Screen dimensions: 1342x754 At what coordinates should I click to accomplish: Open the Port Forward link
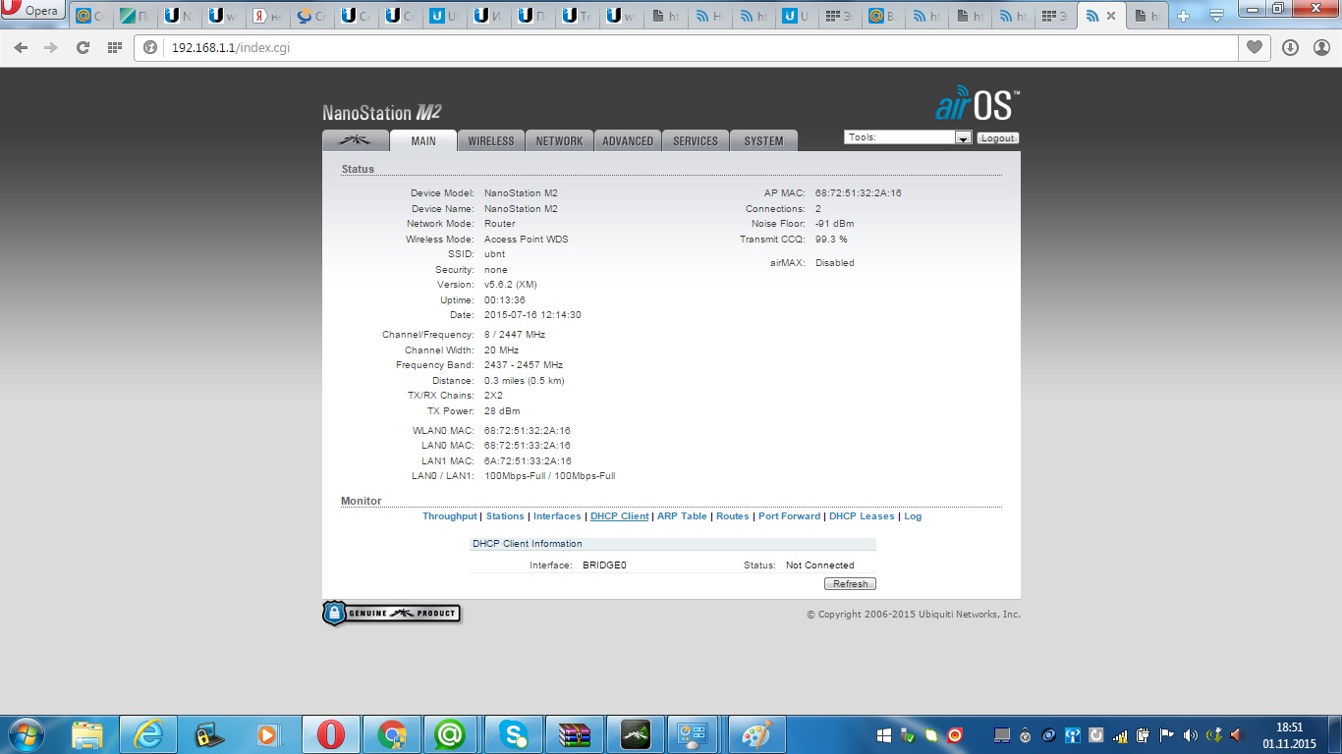point(789,516)
